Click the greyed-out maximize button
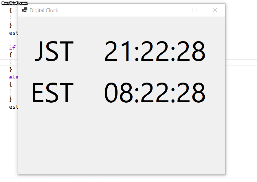 [x=194, y=10]
